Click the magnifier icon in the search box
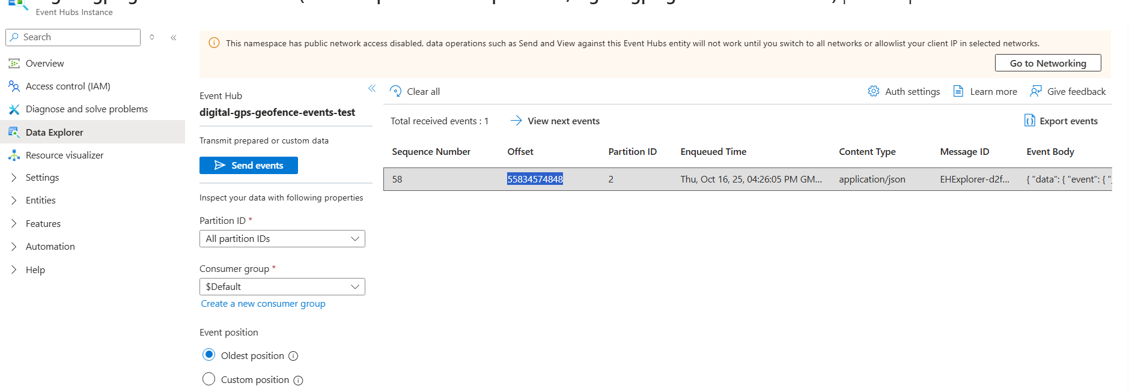The width and height of the screenshot is (1129, 389). click(x=14, y=37)
